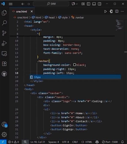The height and width of the screenshot is (144, 127).
Task: Open More Actions ellipsis in editor toolbar
Action: click(x=122, y=11)
